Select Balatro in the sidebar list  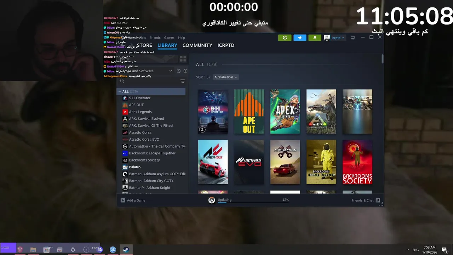[151, 167]
